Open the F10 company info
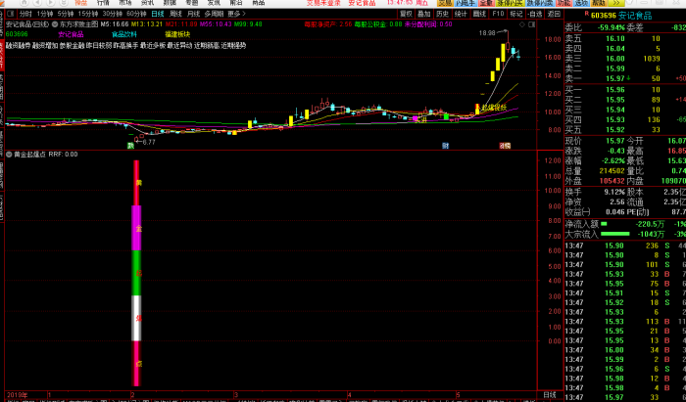 498,15
